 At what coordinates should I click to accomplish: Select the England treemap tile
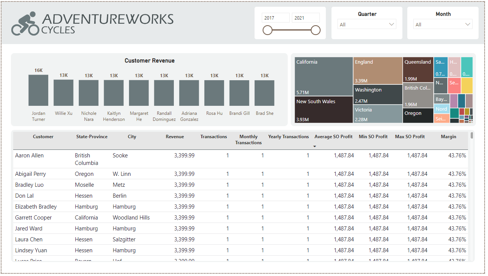378,71
